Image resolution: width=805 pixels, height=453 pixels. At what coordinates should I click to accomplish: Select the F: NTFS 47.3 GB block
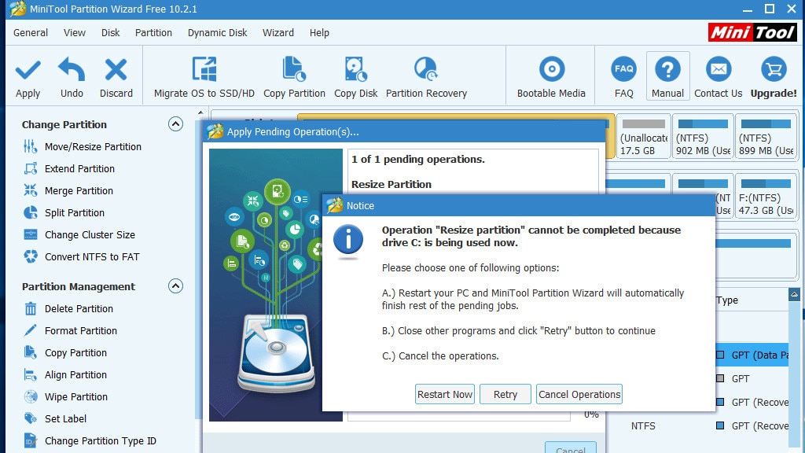766,196
